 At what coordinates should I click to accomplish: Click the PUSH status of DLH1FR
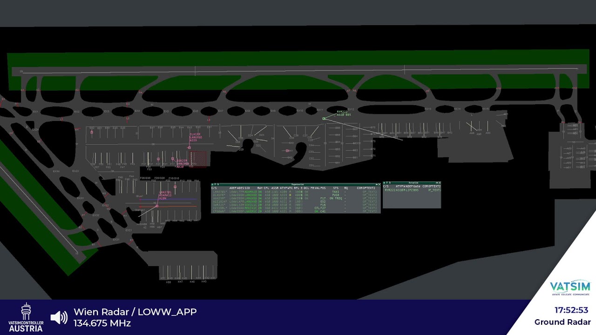336,195
